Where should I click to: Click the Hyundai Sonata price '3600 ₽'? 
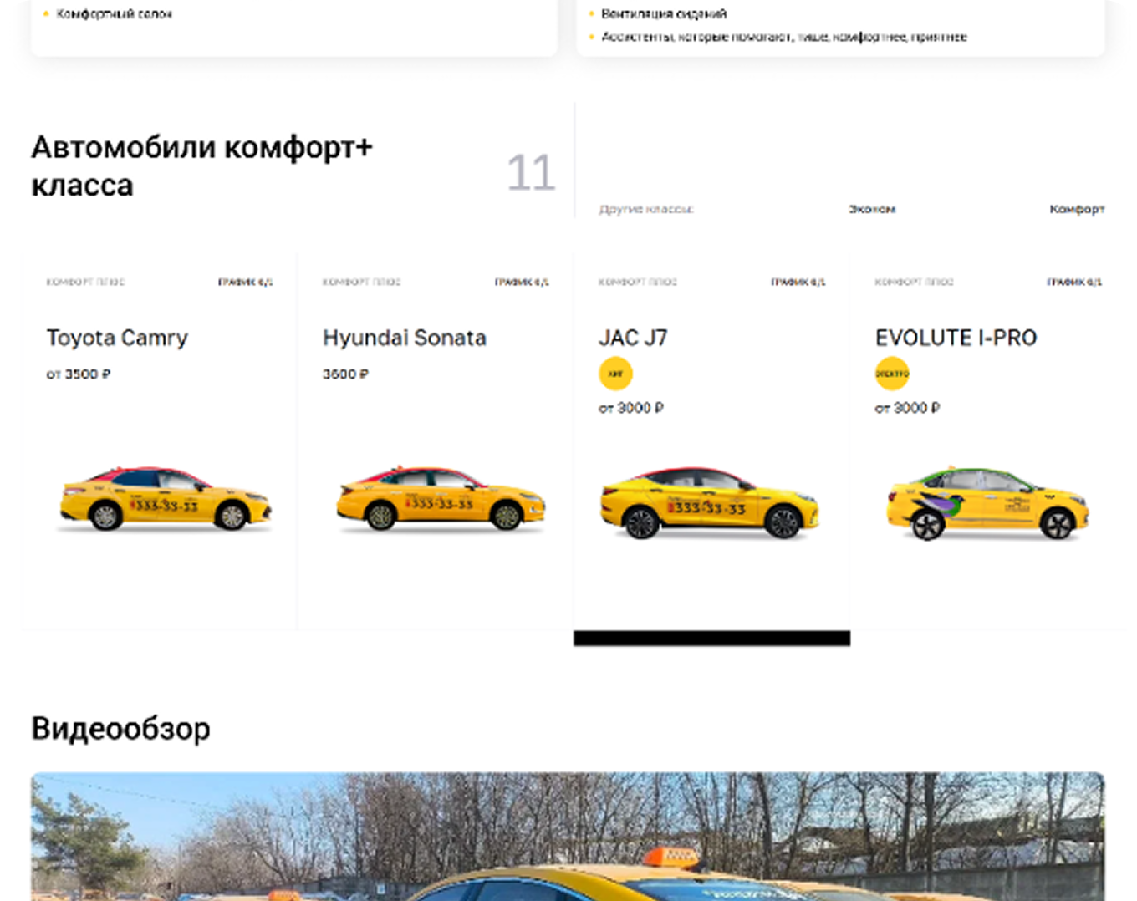tap(345, 374)
